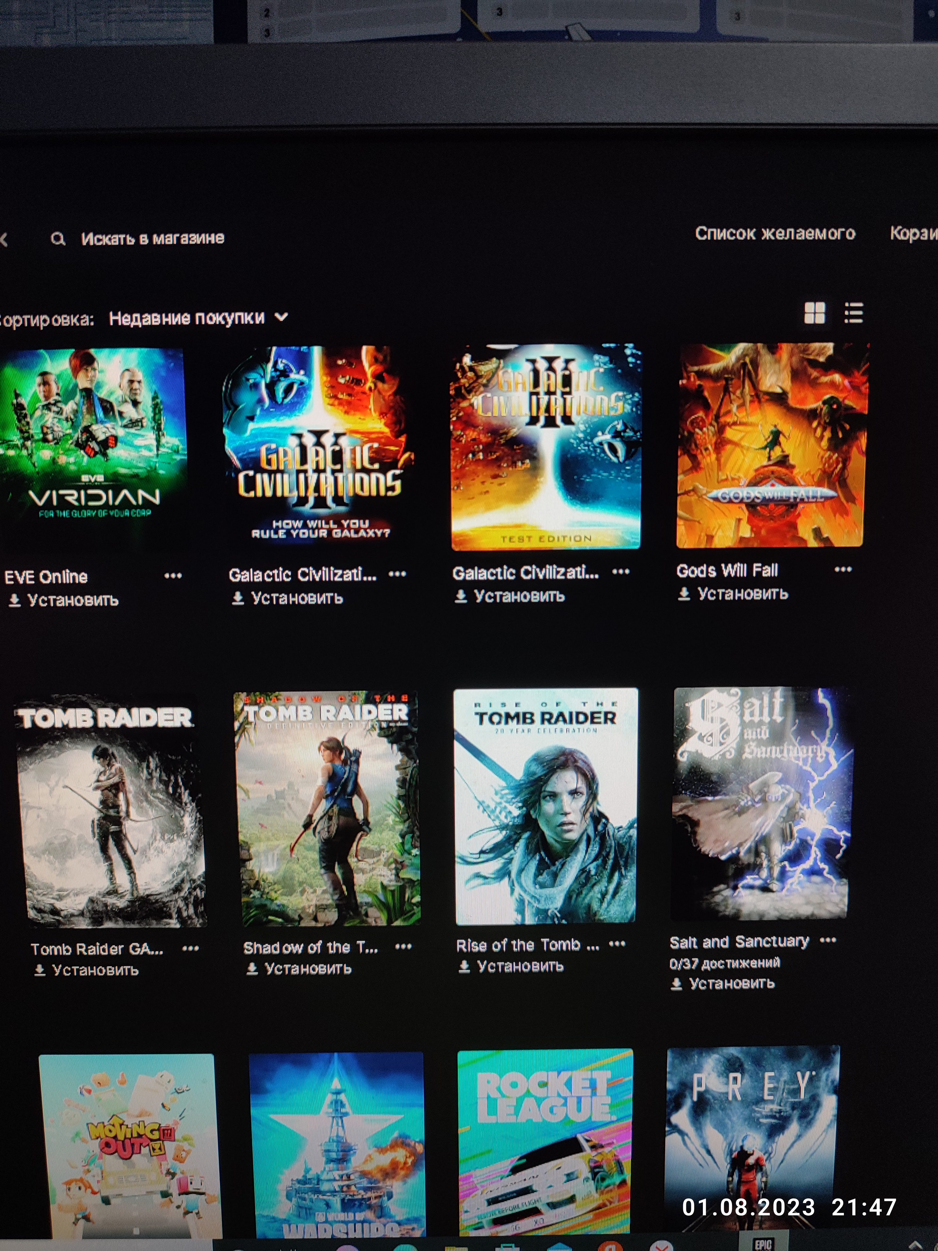Click the 'EVE Online' title text
The image size is (938, 1251).
point(46,577)
